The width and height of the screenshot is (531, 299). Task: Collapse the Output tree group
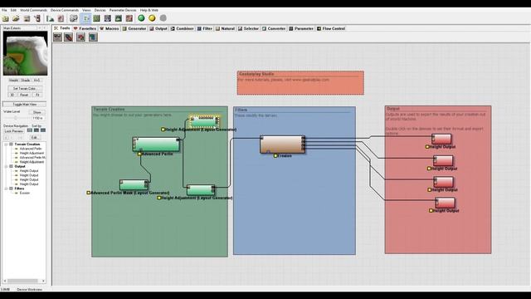(6, 166)
